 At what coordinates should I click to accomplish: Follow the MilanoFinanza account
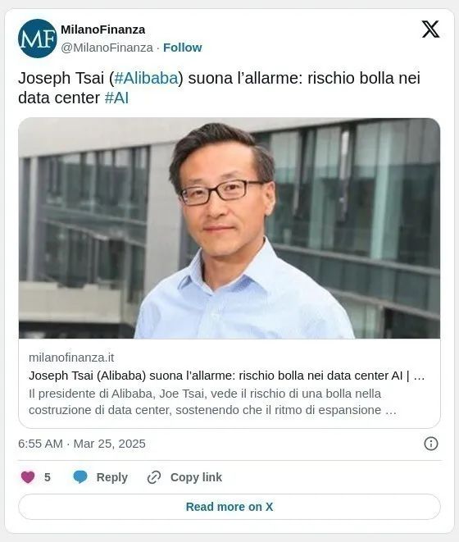183,48
